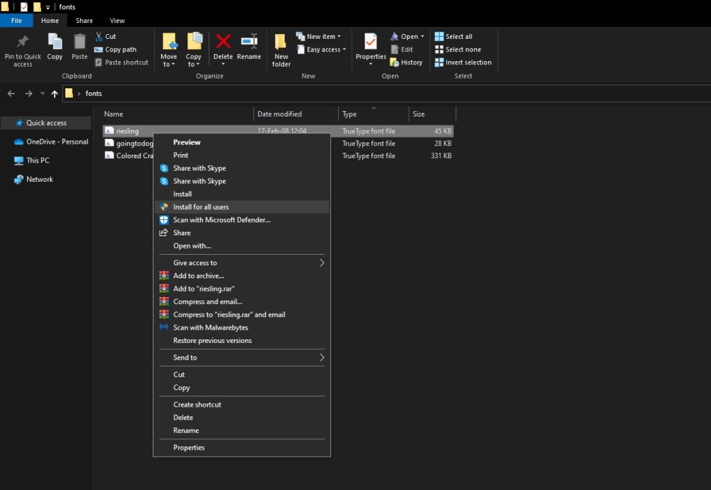This screenshot has height=490, width=711.
Task: Expand the Give access to submenu
Action: point(321,263)
